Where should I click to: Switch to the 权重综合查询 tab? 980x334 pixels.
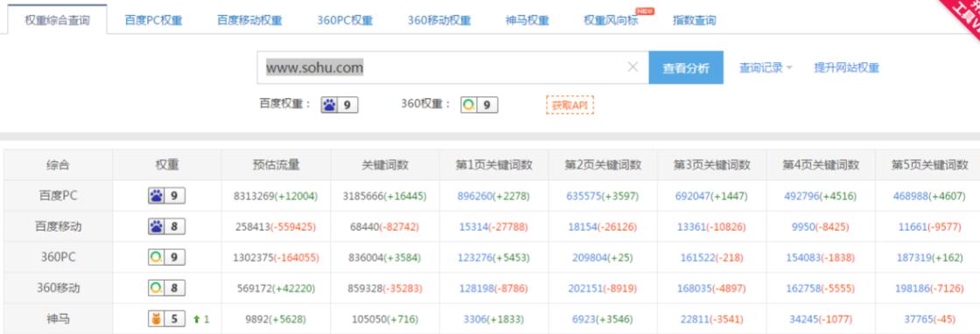pyautogui.click(x=57, y=20)
